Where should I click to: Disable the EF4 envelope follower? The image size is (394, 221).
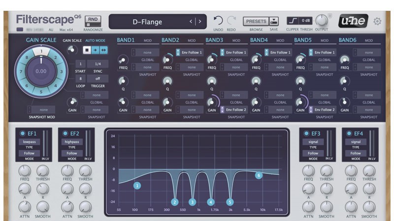(349, 134)
